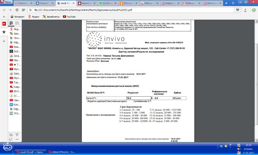Click the KK language indicator in tray

(221, 146)
